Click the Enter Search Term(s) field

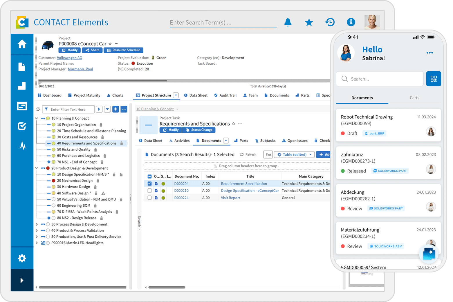pos(223,23)
